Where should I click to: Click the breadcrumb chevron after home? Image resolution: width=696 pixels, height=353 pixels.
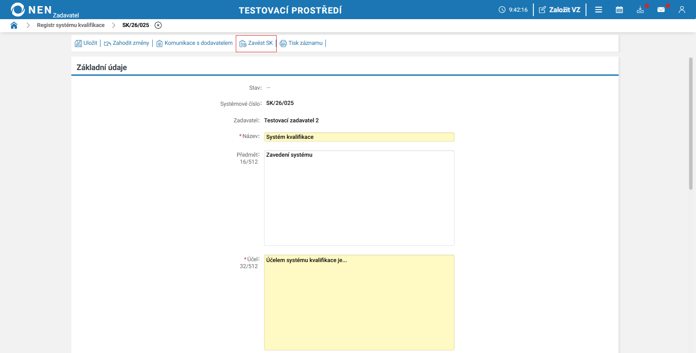click(x=28, y=25)
